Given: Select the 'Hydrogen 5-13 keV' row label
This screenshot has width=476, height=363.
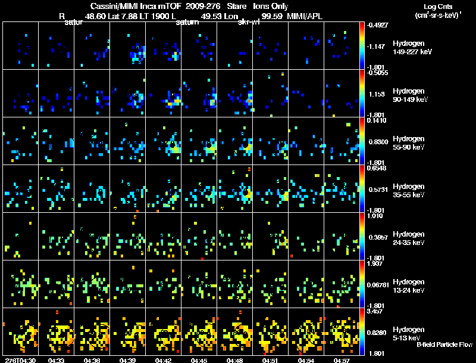Looking at the screenshot, I should [408, 334].
